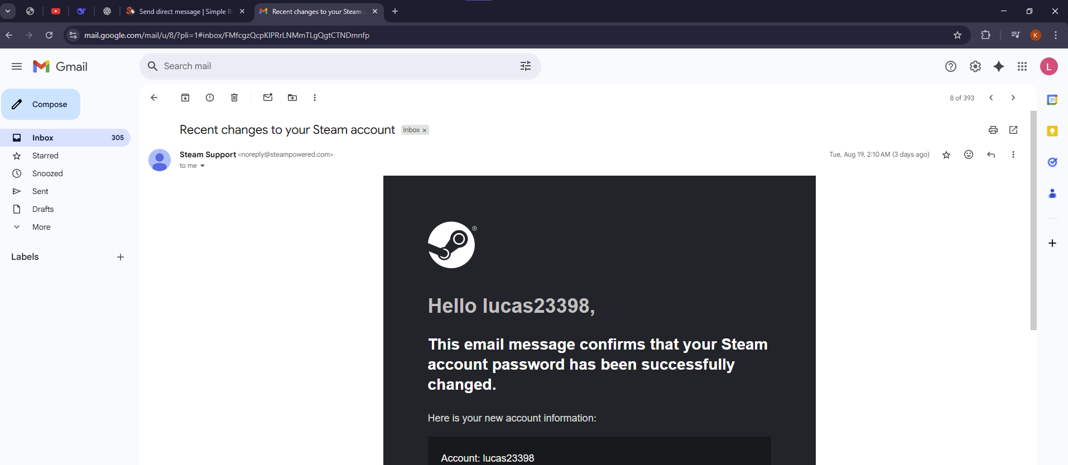This screenshot has width=1068, height=465.
Task: Open message more options menu
Action: tap(1013, 154)
